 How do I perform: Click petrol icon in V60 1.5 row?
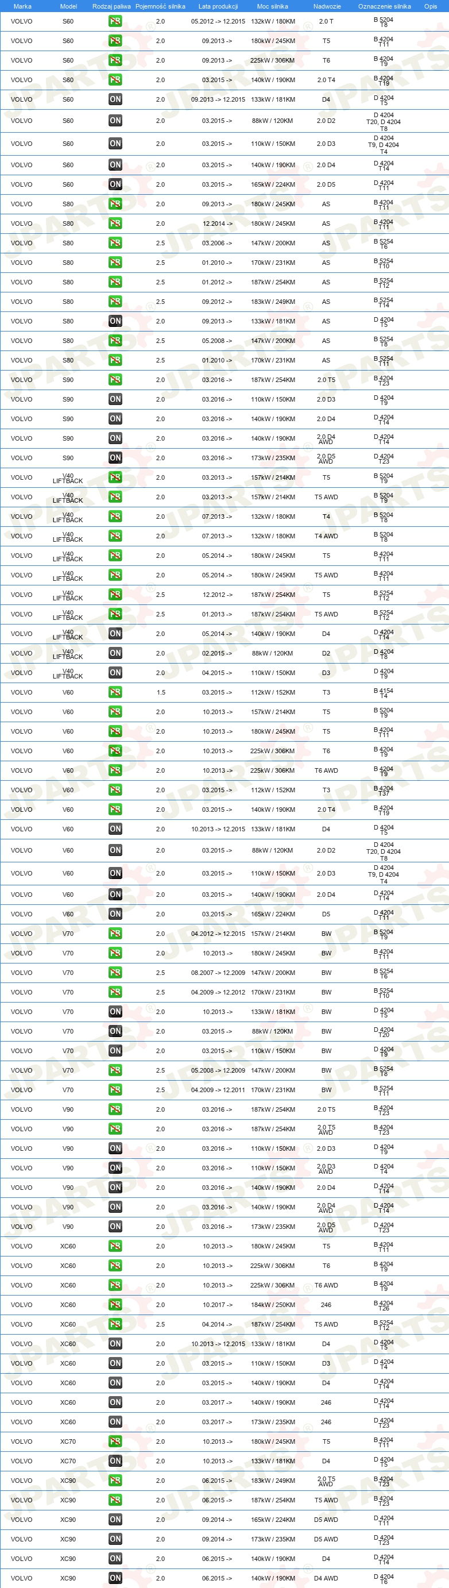pos(115,692)
